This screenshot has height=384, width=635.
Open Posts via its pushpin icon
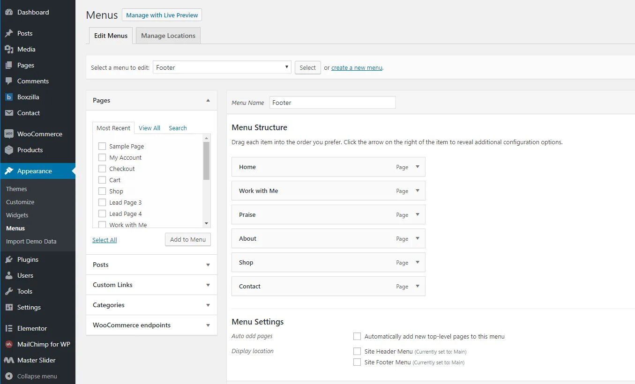coord(9,33)
